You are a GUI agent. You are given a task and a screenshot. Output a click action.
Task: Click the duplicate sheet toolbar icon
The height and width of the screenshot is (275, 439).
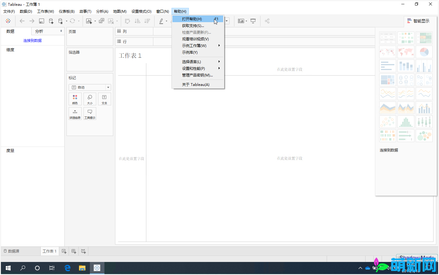(101, 21)
